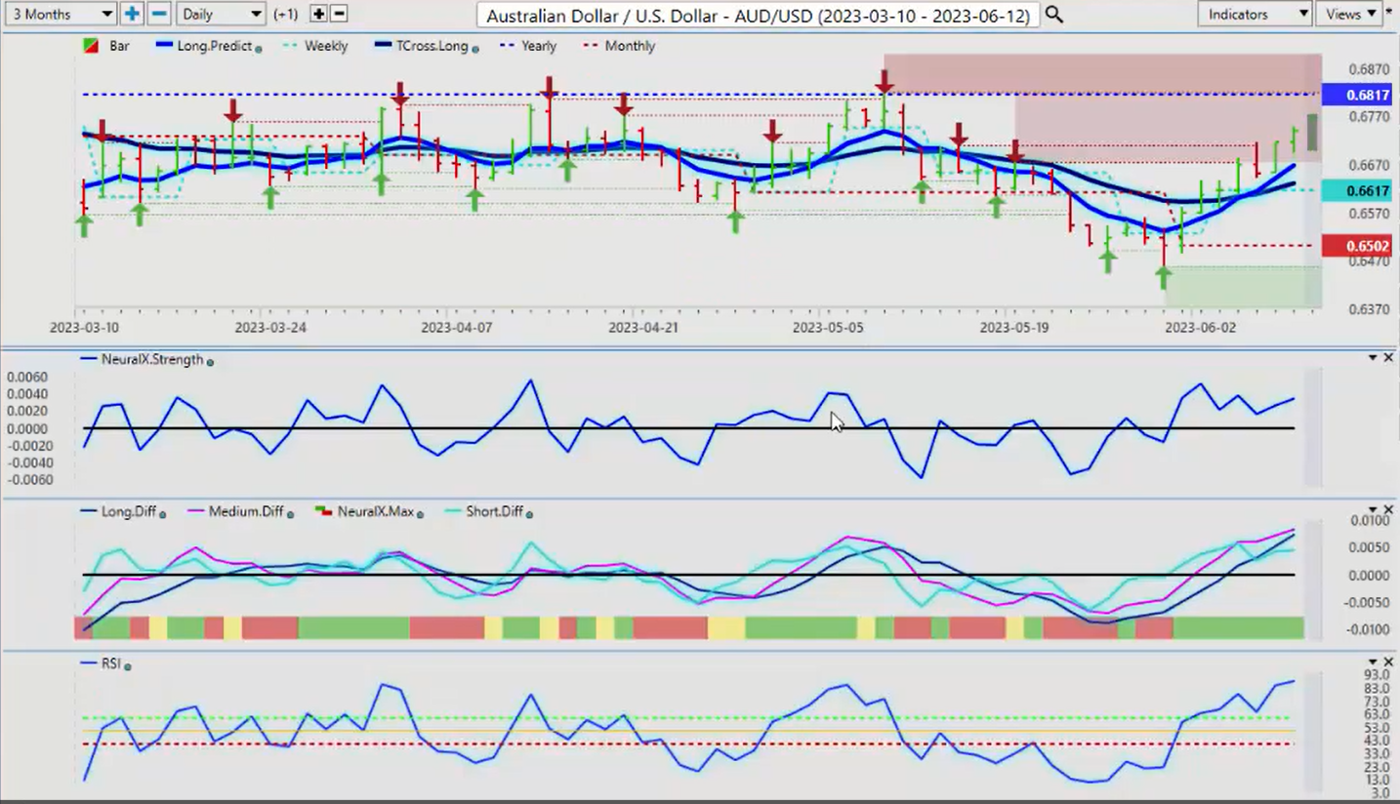The height and width of the screenshot is (804, 1400).
Task: Click the blue minus zoom-out button
Action: pyautogui.click(x=159, y=14)
